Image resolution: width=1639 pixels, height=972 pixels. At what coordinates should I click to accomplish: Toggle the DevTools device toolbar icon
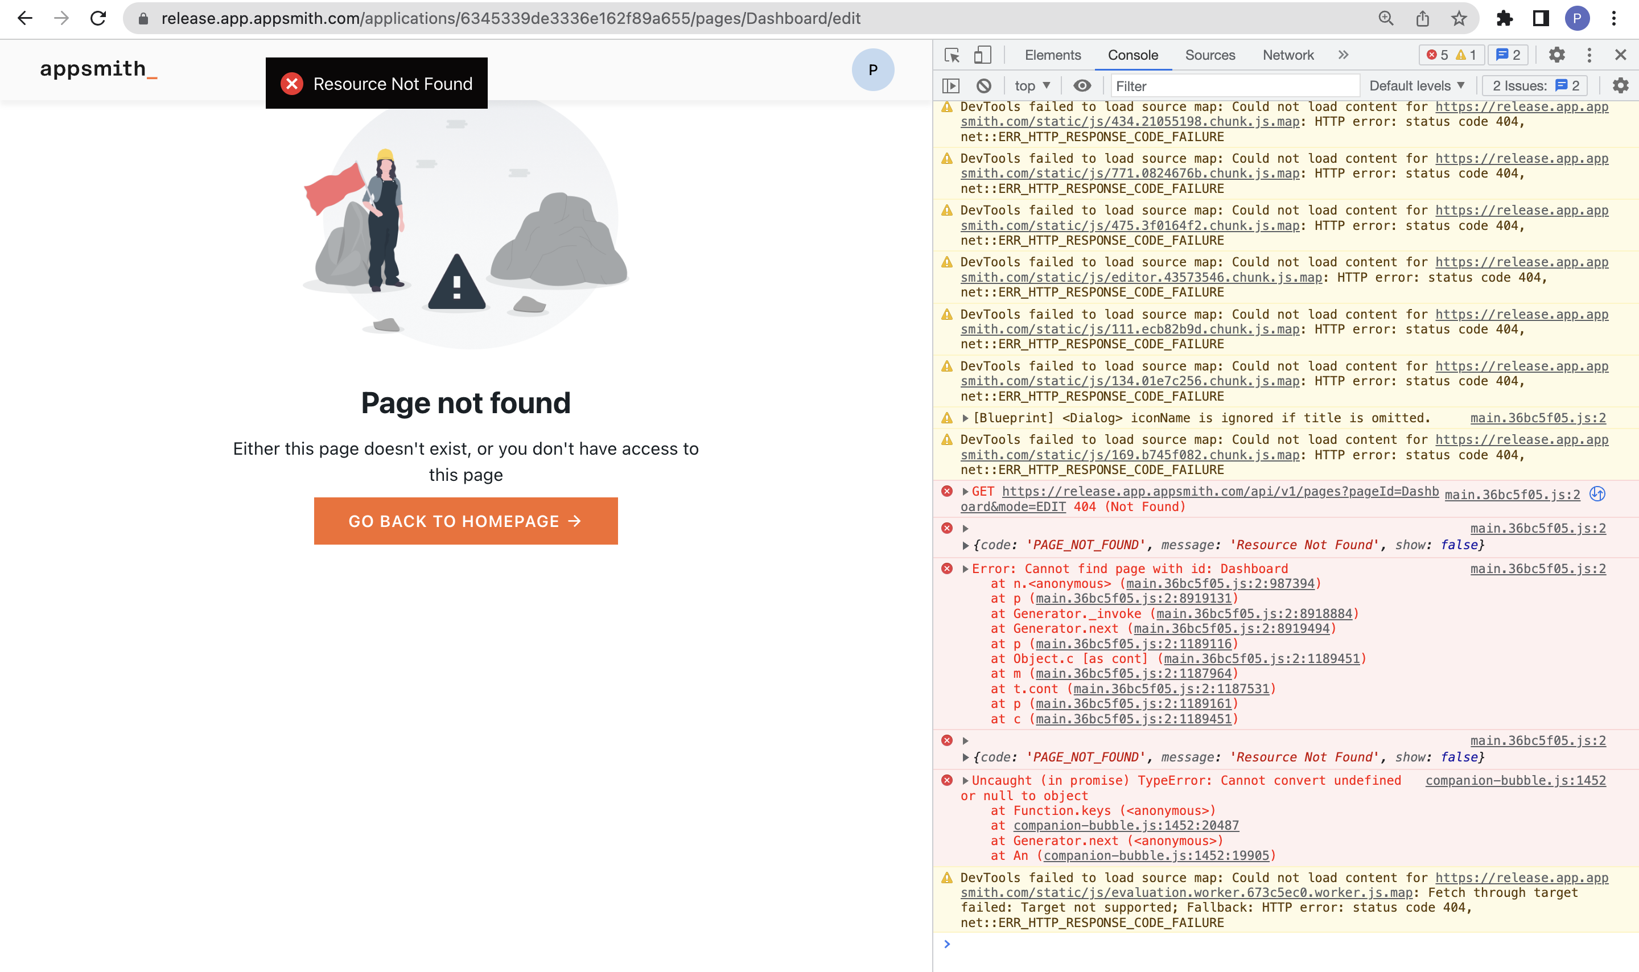pyautogui.click(x=982, y=55)
